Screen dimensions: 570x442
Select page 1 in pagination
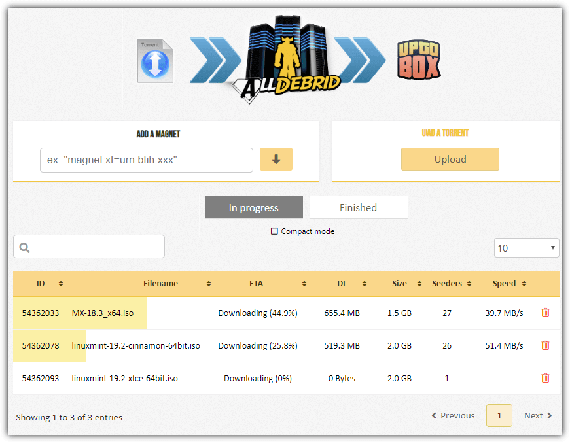pyautogui.click(x=499, y=415)
